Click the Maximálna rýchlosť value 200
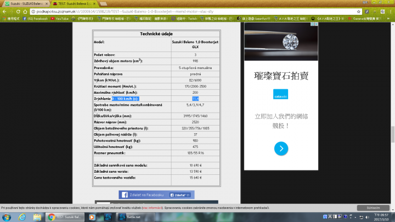The width and height of the screenshot is (395, 222). (195, 93)
